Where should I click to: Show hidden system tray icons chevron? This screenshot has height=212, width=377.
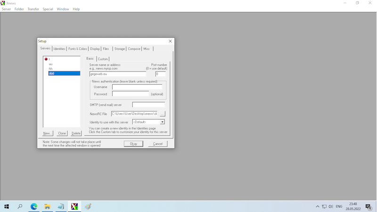[318, 206]
